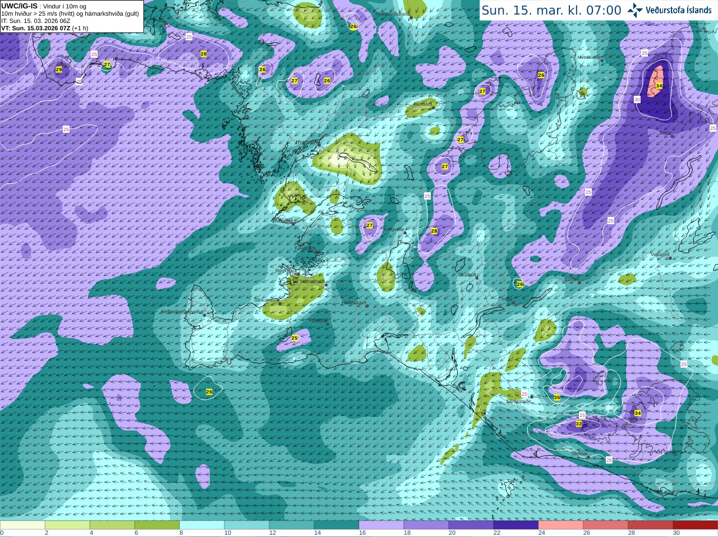Viewport: 718px width, 537px height.
Task: Click the Hellisskarð station label
Action: point(354,303)
